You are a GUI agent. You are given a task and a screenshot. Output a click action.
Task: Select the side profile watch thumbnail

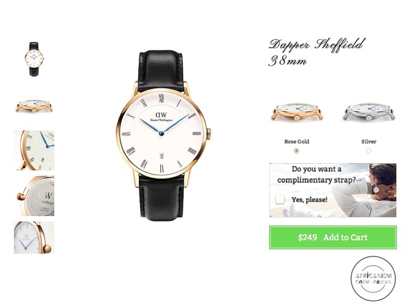[34, 106]
